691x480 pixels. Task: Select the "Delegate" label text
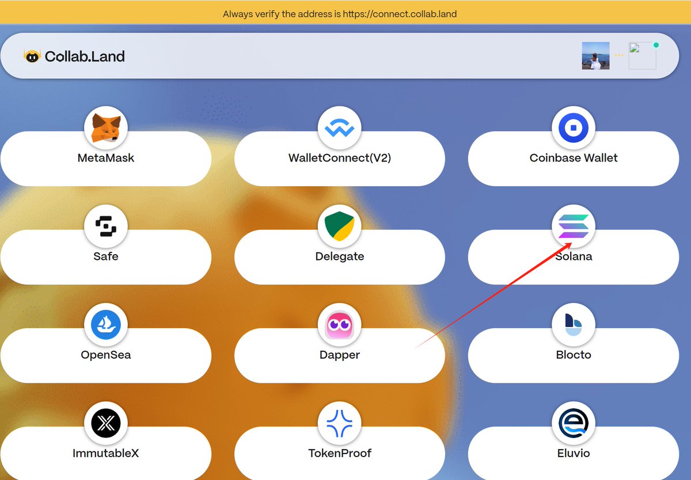[x=340, y=256]
